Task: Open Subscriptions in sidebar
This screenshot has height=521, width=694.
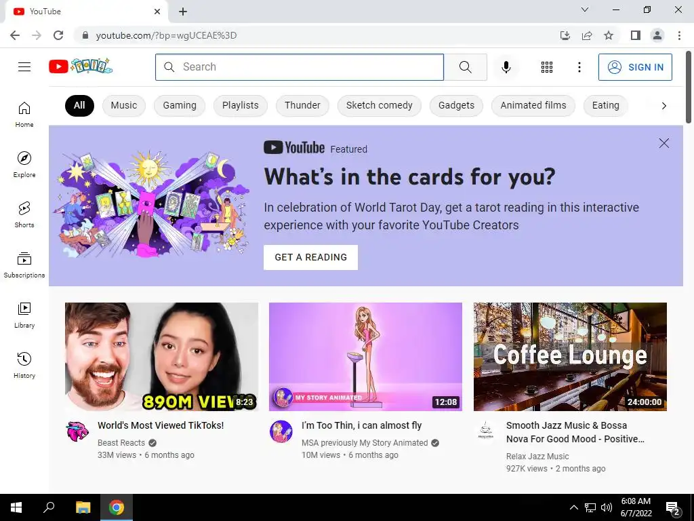Action: click(24, 265)
